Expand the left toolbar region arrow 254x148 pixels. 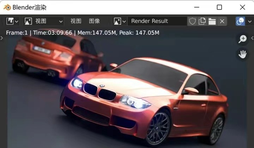click(x=2, y=38)
